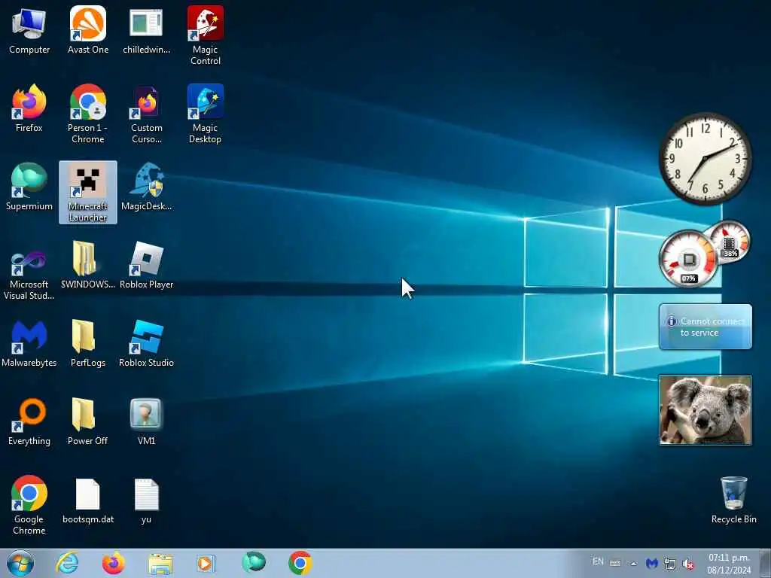771x578 pixels.
Task: Select the Recycle Bin icon
Action: click(x=733, y=500)
